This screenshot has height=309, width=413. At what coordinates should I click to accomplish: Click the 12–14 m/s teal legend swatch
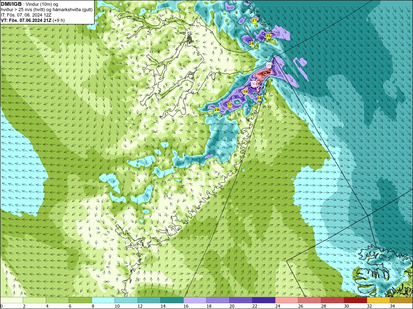149,300
